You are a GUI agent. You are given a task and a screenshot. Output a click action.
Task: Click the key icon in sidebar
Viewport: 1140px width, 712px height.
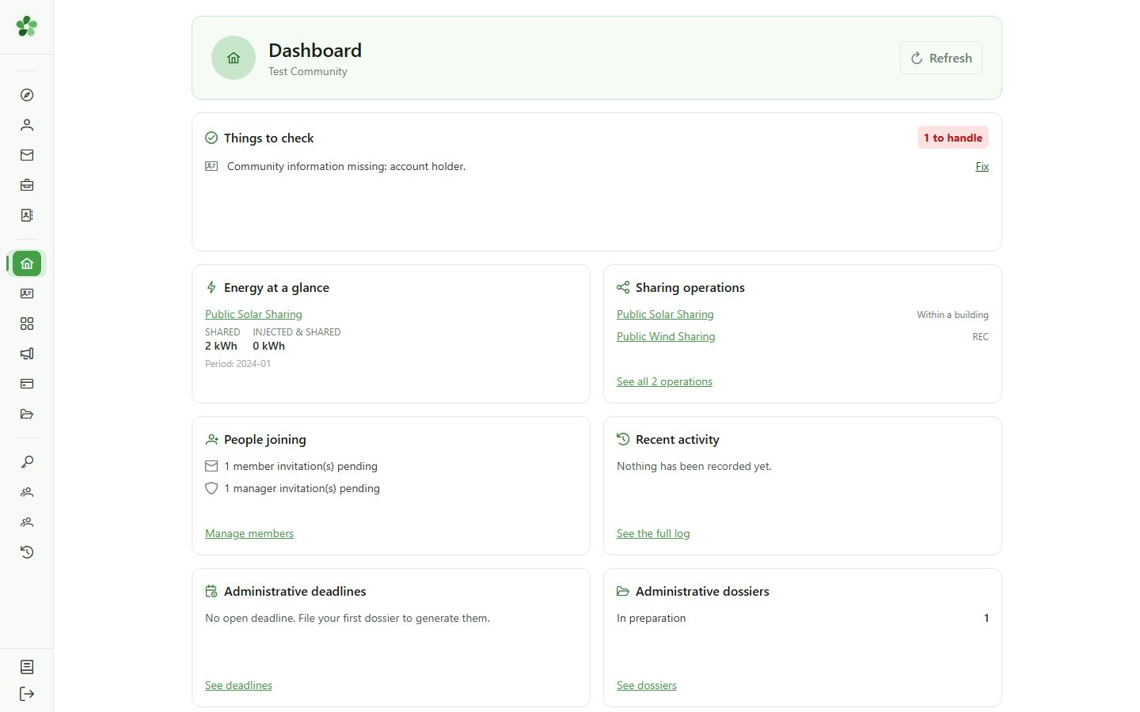tap(27, 462)
